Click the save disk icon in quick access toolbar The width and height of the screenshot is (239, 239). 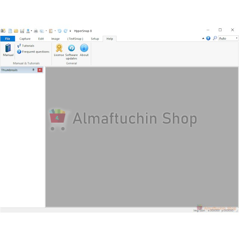pos(22,31)
